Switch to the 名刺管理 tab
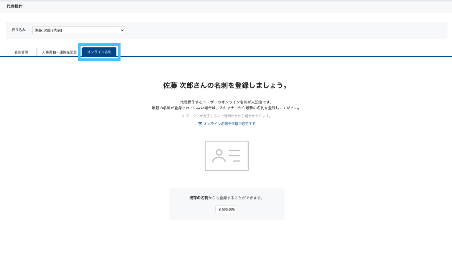 tap(21, 52)
